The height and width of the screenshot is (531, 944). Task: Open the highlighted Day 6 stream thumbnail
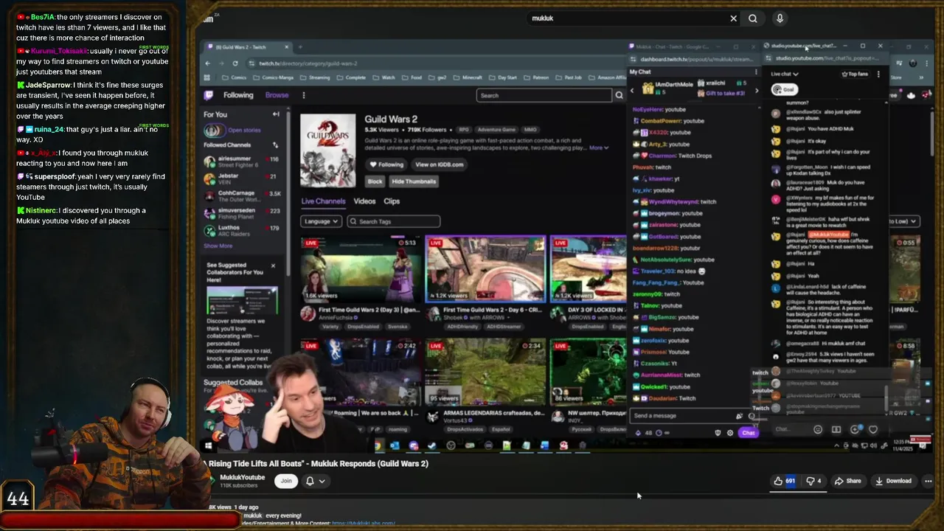tap(485, 269)
